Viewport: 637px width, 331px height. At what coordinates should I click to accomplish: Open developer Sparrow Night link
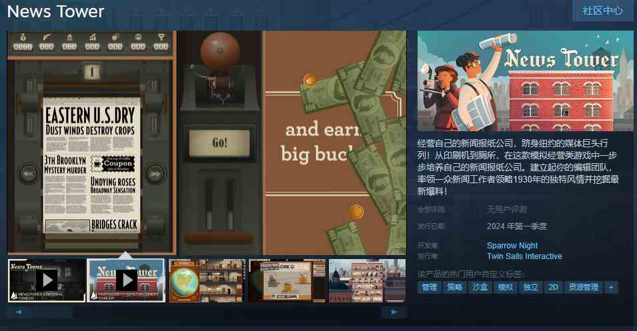(x=512, y=245)
